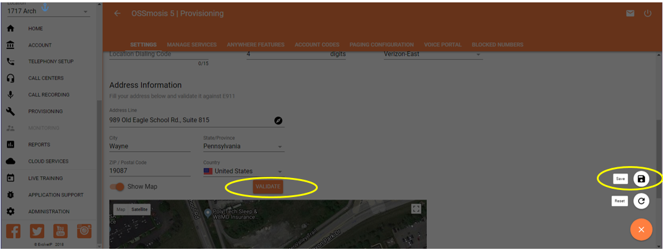Click the ZIP / Postal Code field
This screenshot has width=663, height=250.
click(x=149, y=171)
